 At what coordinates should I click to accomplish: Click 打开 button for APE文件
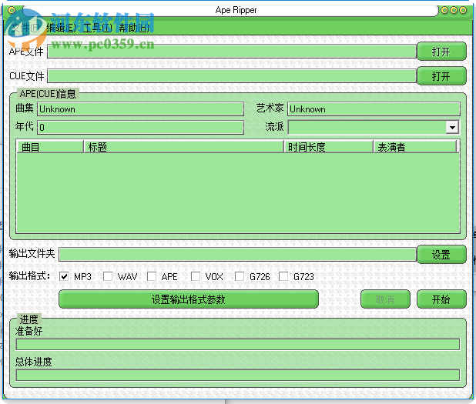[441, 52]
